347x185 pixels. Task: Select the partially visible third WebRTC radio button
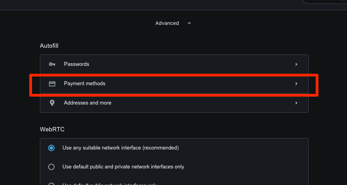tap(51, 184)
